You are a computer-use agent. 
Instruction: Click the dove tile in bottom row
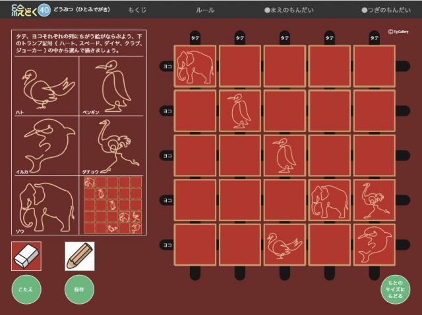pos(285,245)
